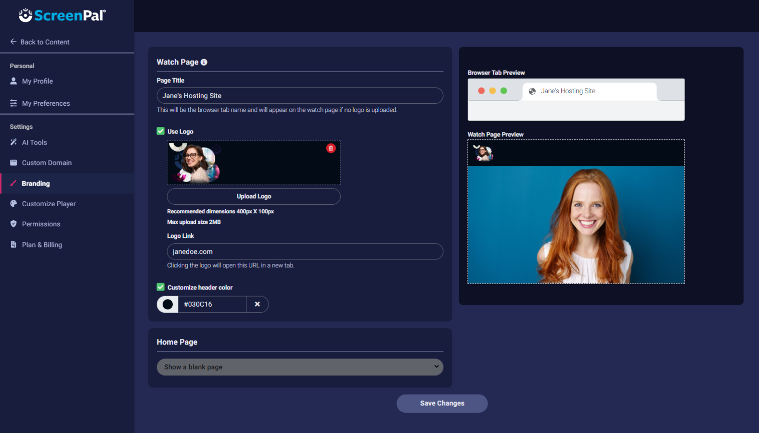Click Save Changes button
This screenshot has height=433, width=759.
442,404
